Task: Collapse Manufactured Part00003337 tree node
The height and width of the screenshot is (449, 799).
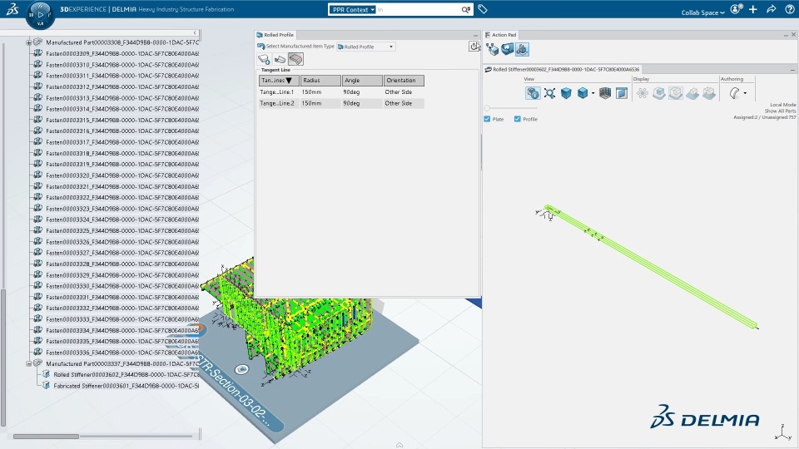Action: point(29,363)
